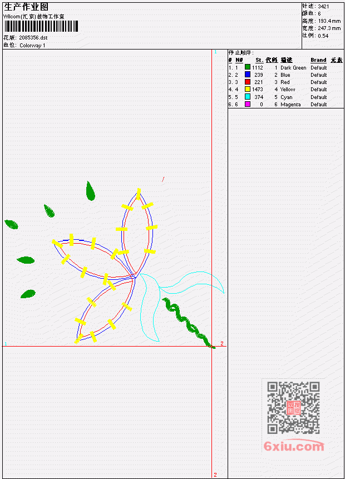This screenshot has height=479, width=345.
Task: Click the file name 2085356.dst
Action: (33, 38)
